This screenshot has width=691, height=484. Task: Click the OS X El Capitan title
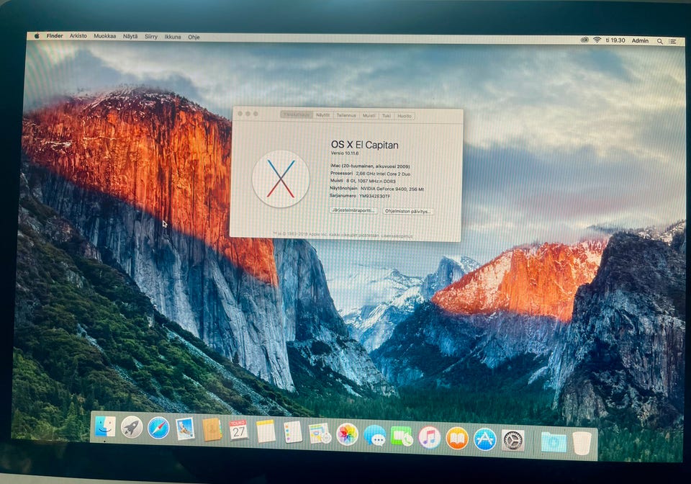364,145
